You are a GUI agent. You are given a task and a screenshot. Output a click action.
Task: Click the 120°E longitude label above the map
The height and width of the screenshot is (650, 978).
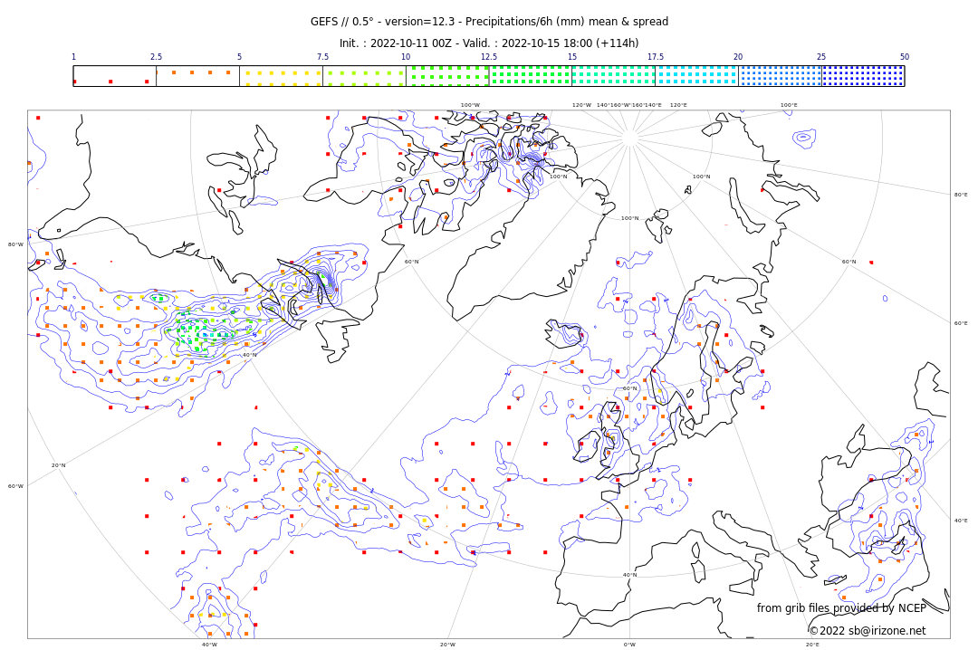pyautogui.click(x=678, y=105)
